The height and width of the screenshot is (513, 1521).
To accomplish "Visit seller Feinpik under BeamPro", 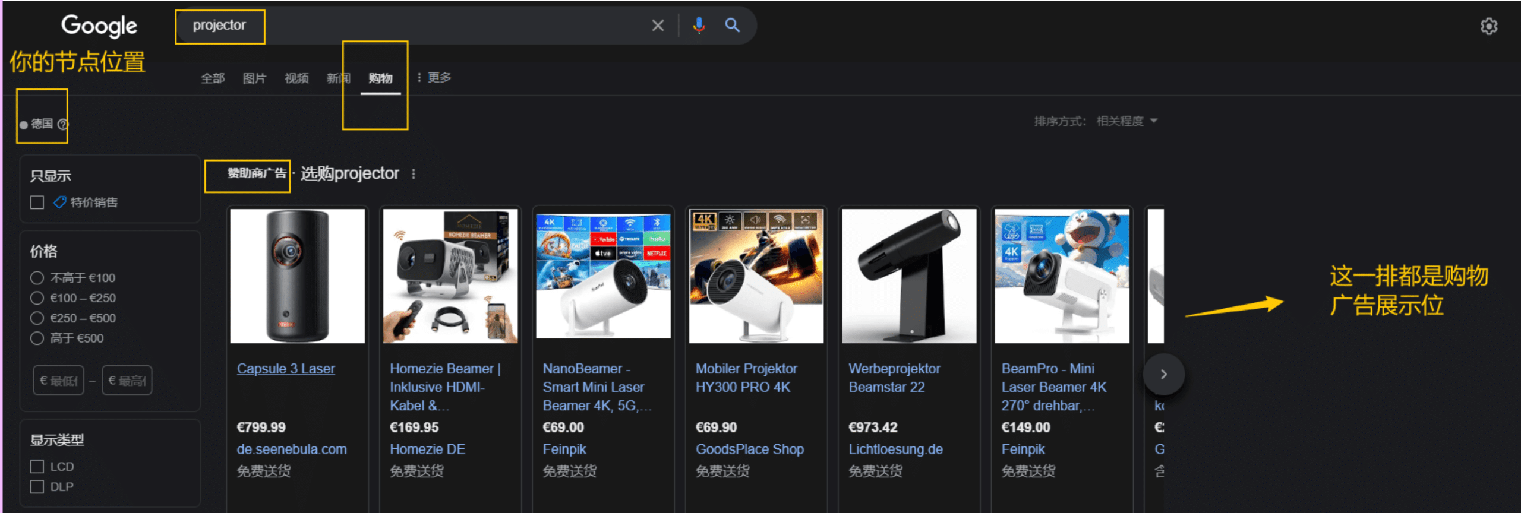I will coord(1023,449).
